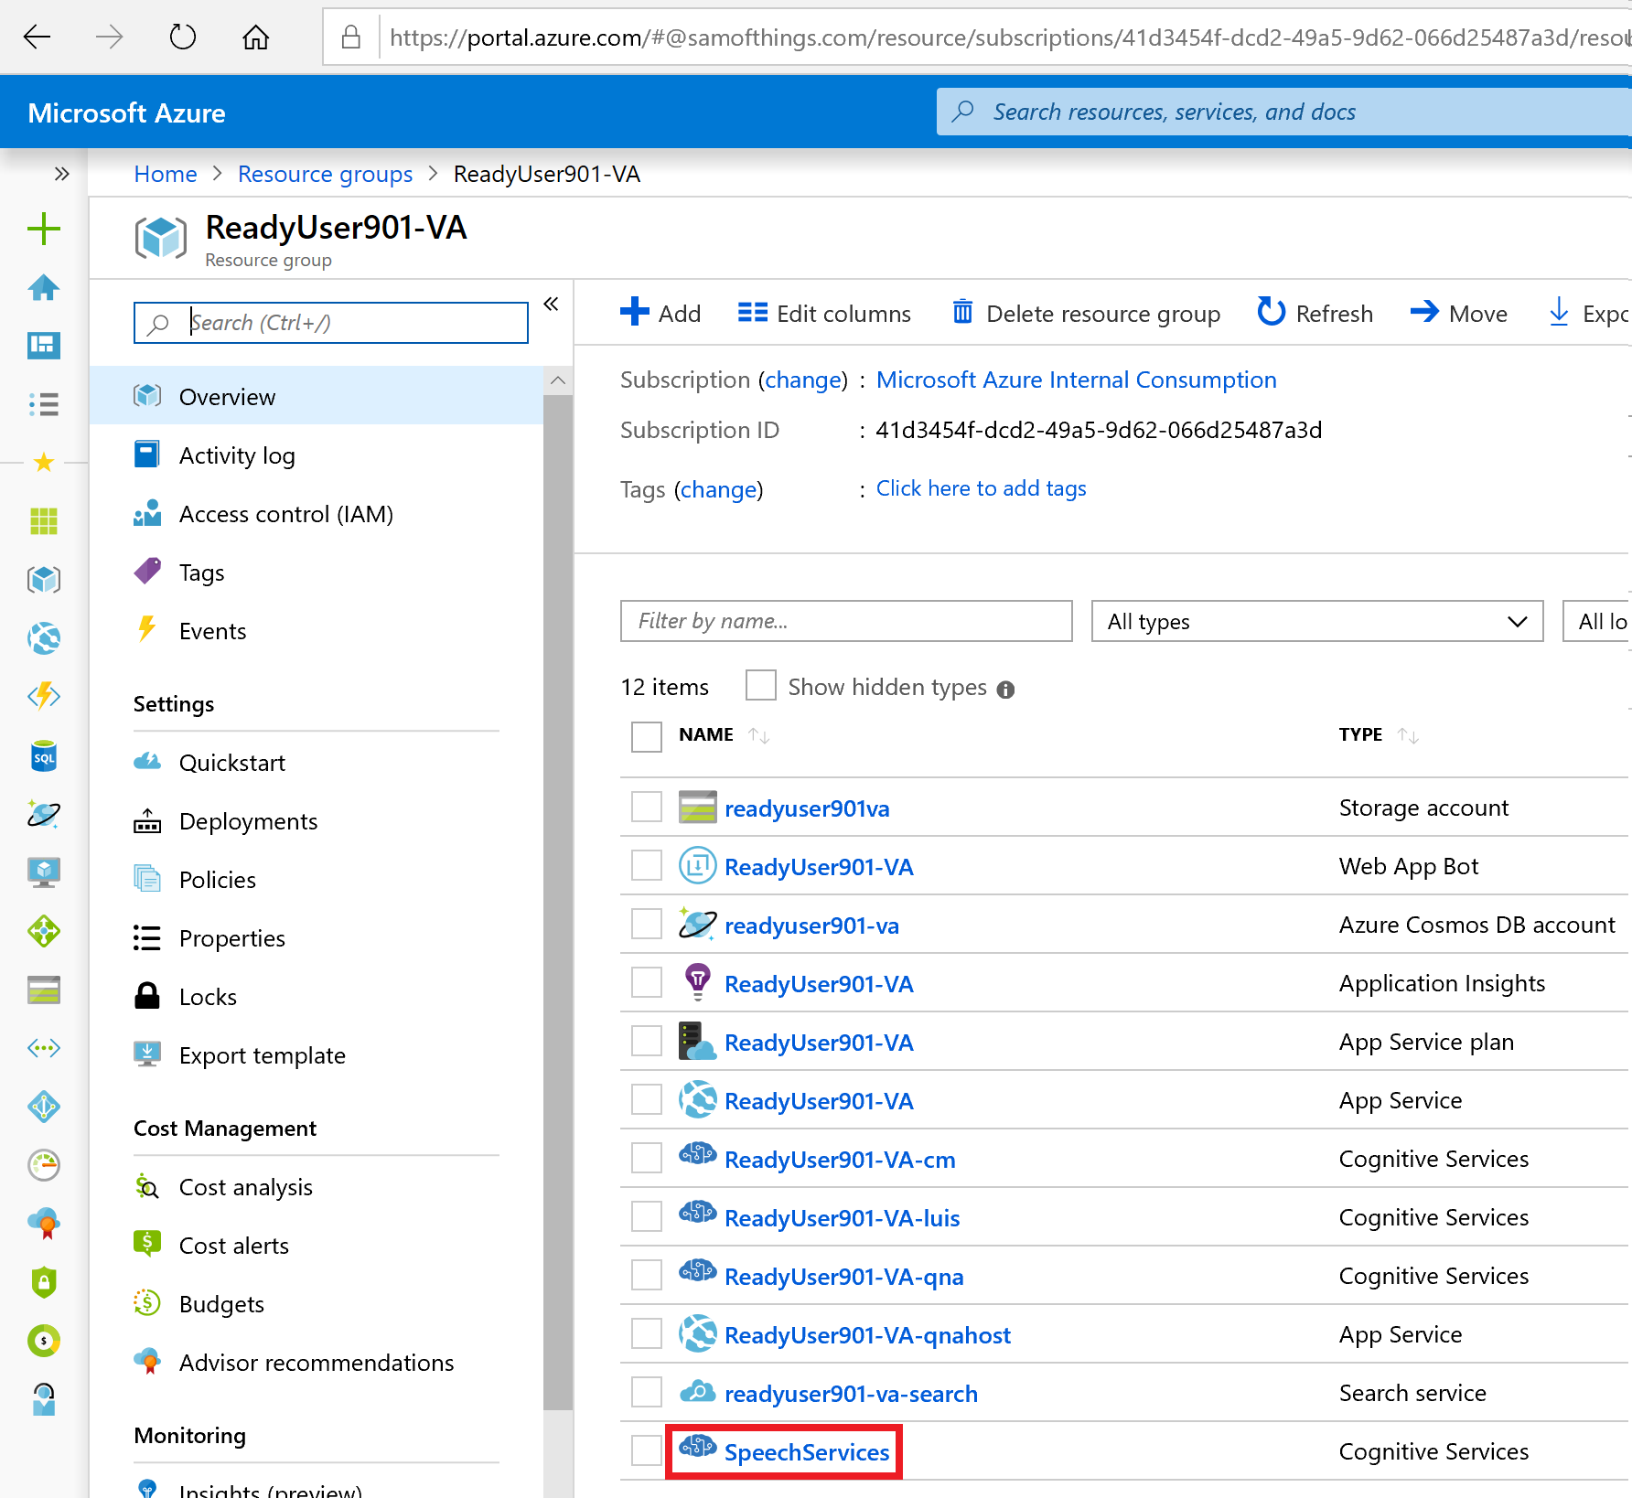Toggle the Show hidden types checkbox
Screen dimensions: 1632x1498
[761, 685]
